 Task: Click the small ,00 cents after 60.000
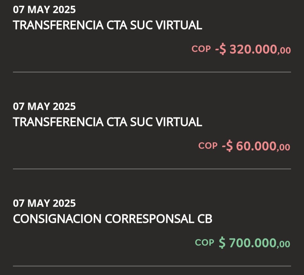pyautogui.click(x=283, y=147)
